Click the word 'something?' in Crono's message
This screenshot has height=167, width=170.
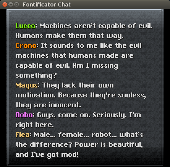point(36,76)
